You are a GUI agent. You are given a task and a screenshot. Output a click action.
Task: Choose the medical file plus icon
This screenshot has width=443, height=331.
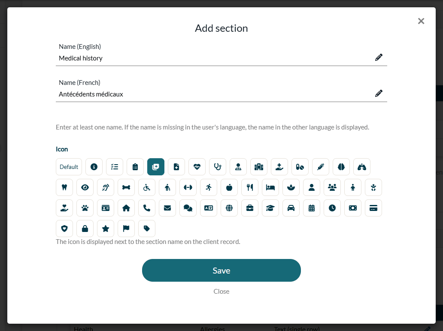click(176, 167)
